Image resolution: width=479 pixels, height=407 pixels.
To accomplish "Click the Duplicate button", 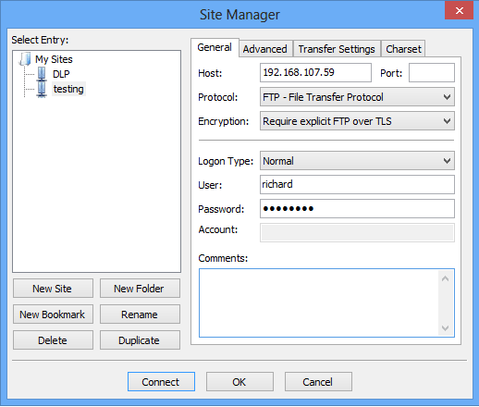I will pyautogui.click(x=140, y=340).
